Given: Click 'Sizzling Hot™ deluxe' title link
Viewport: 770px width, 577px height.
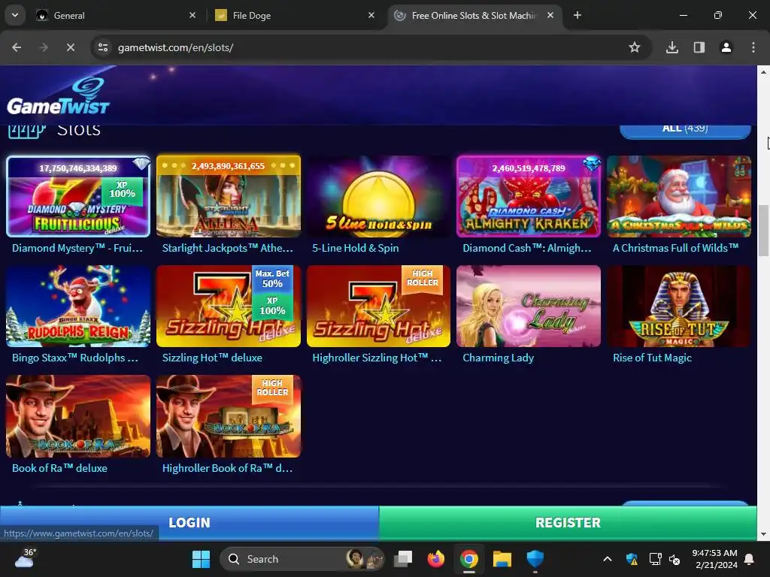Looking at the screenshot, I should coord(212,358).
